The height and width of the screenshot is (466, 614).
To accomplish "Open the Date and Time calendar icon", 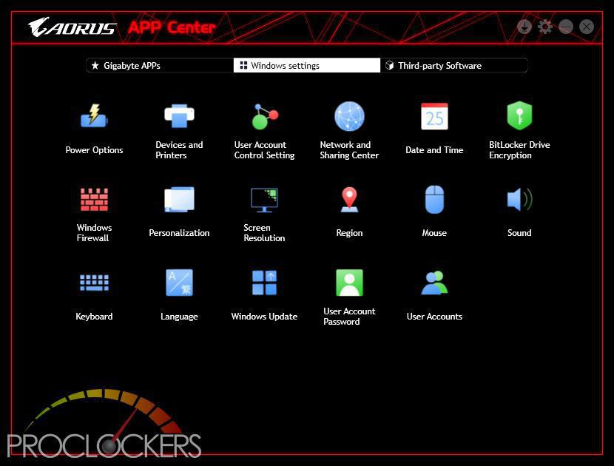I will click(434, 116).
